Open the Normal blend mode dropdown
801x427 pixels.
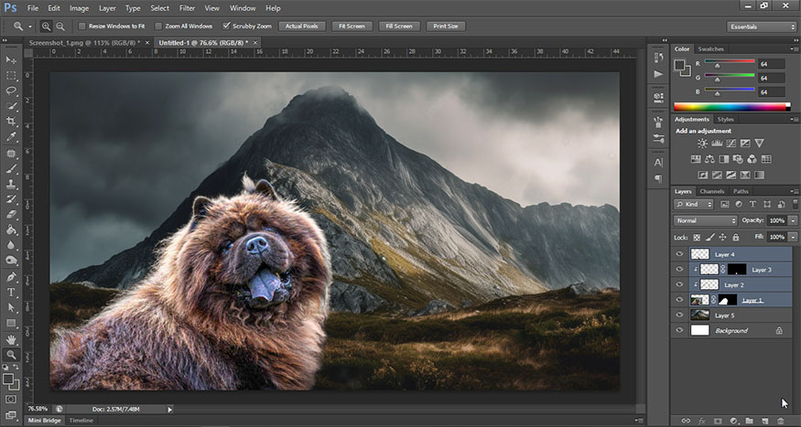706,220
